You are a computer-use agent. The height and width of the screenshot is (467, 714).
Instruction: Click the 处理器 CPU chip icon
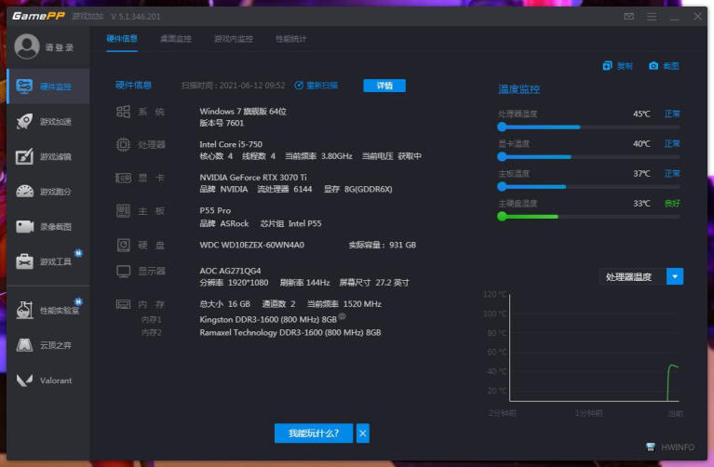[123, 145]
